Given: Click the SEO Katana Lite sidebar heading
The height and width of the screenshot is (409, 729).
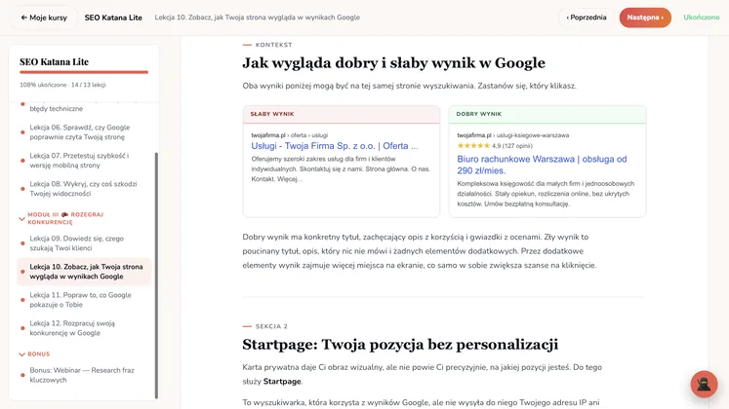Looking at the screenshot, I should (x=54, y=61).
